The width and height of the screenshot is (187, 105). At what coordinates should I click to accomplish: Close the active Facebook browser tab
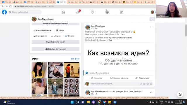tap(65, 2)
